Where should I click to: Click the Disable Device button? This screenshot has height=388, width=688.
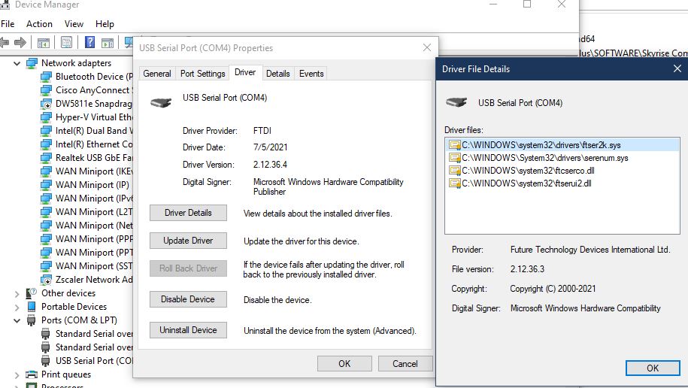pos(188,299)
